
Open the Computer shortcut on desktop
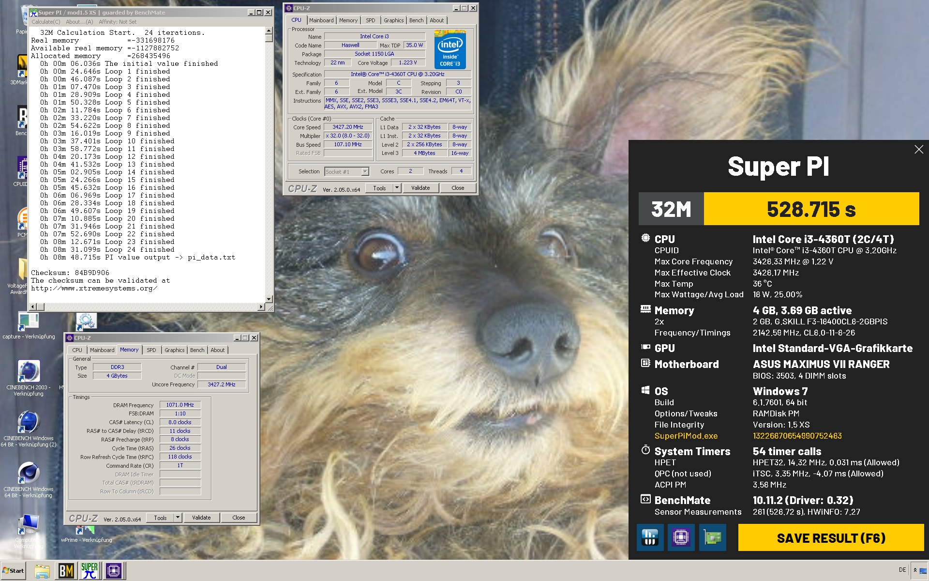tap(28, 532)
